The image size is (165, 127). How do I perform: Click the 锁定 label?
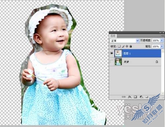coord(114,46)
